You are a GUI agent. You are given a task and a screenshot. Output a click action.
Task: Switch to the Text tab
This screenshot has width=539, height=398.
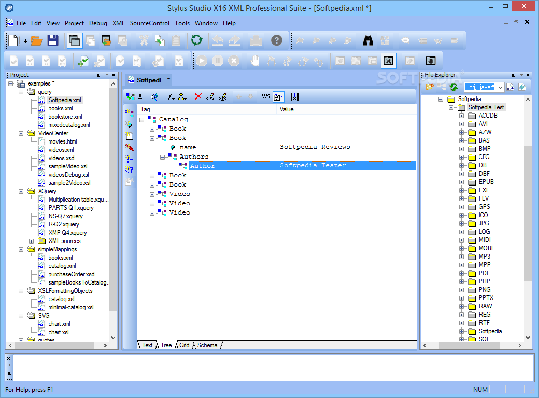click(x=147, y=345)
